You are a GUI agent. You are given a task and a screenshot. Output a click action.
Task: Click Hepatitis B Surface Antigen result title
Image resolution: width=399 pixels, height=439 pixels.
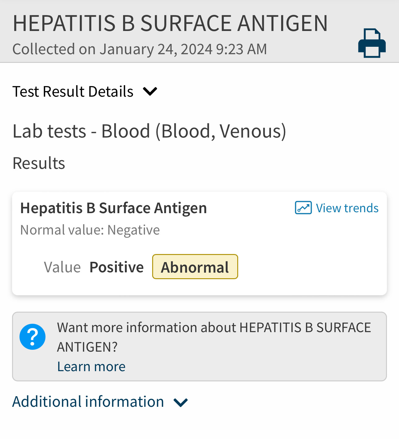tap(114, 208)
